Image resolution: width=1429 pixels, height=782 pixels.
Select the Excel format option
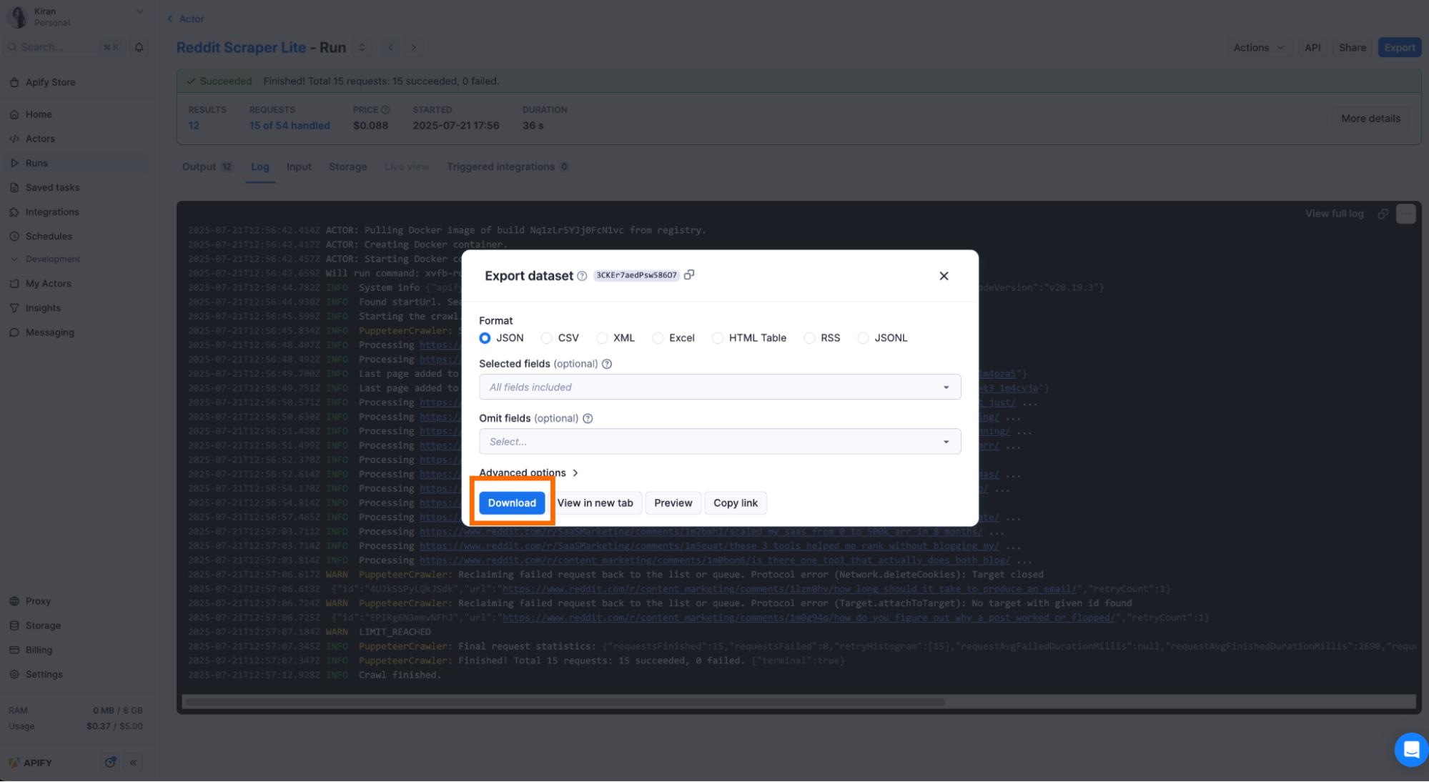pyautogui.click(x=658, y=338)
